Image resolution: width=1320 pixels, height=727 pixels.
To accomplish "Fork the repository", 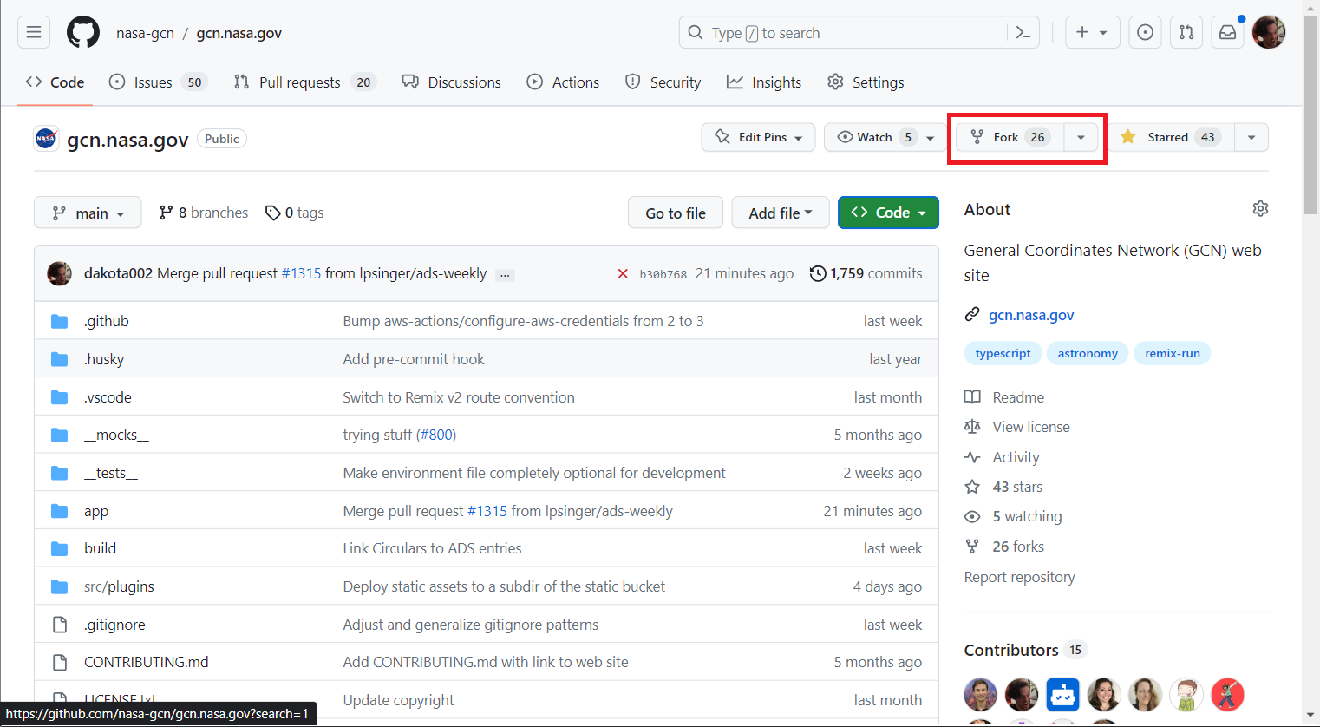I will click(x=1010, y=137).
